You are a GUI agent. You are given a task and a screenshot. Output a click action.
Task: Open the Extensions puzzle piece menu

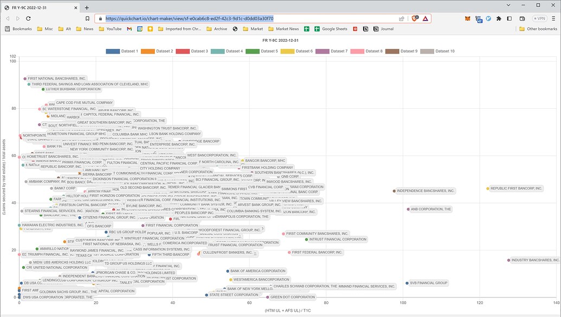(498, 18)
